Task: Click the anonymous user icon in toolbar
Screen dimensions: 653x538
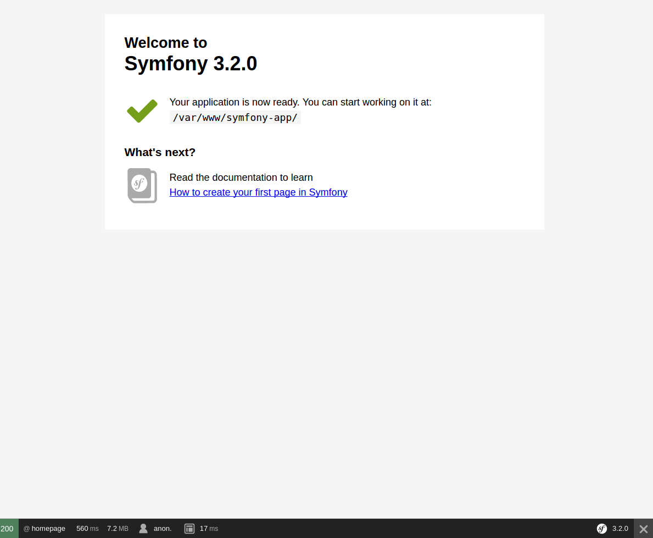Action: 143,529
